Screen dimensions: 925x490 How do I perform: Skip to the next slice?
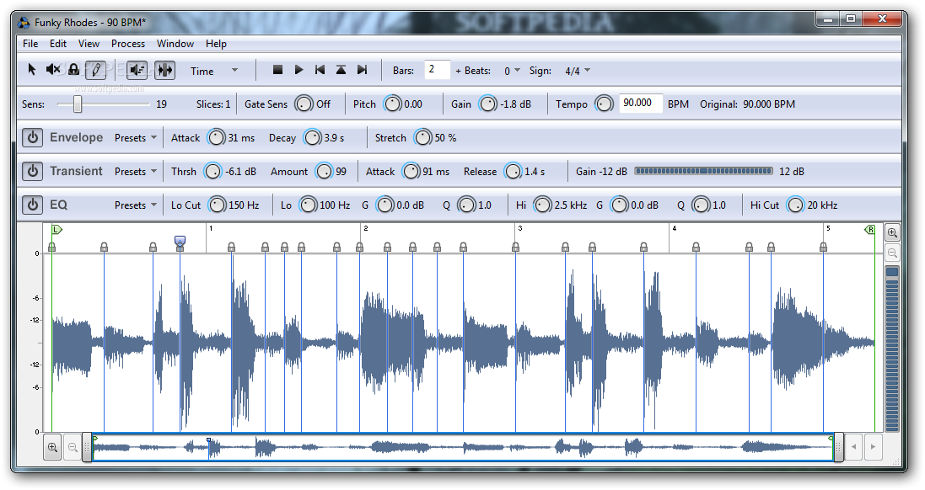pyautogui.click(x=363, y=70)
